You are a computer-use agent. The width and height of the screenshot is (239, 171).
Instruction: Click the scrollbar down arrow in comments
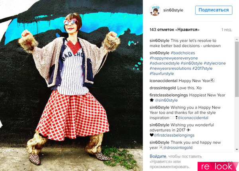tap(237, 150)
